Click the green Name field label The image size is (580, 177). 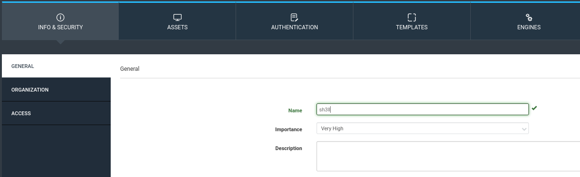point(295,110)
